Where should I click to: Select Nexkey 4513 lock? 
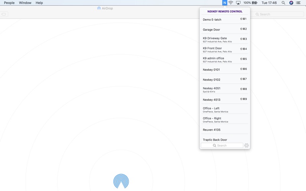tap(225, 100)
